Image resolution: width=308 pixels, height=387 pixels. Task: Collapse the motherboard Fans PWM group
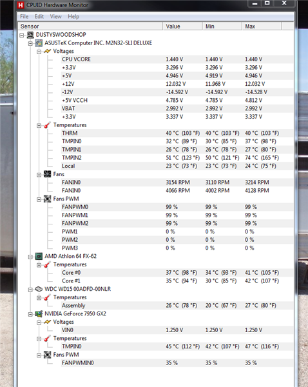click(x=39, y=199)
